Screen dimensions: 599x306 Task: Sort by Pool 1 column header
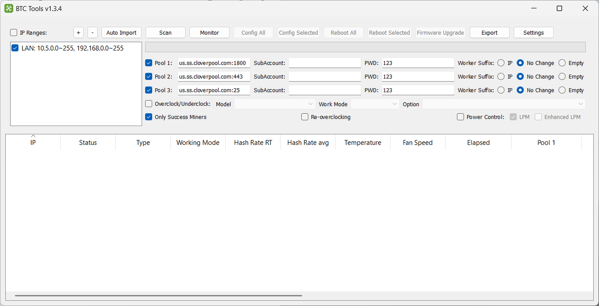tap(546, 142)
